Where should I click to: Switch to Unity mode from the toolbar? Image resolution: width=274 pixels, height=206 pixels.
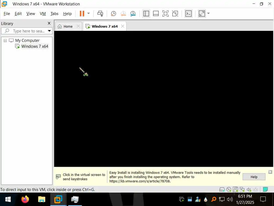pos(175,13)
